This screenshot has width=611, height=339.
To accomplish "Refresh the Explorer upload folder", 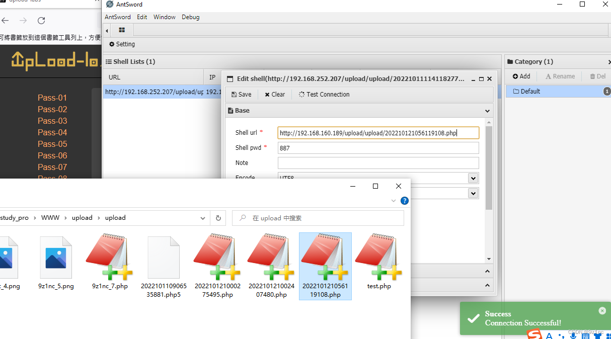I will 218,218.
